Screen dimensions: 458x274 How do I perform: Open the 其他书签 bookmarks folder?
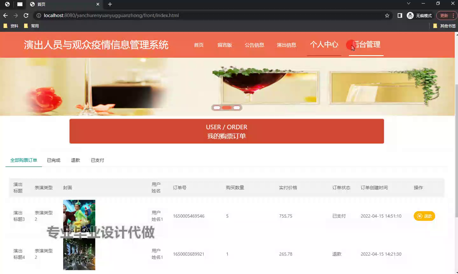coord(445,26)
